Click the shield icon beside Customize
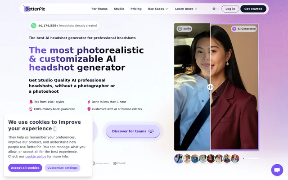This screenshot has width=288, height=180. (89, 109)
